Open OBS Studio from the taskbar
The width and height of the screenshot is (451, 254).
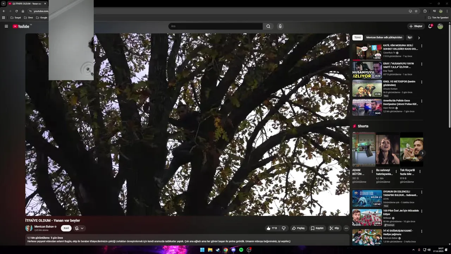click(x=249, y=250)
